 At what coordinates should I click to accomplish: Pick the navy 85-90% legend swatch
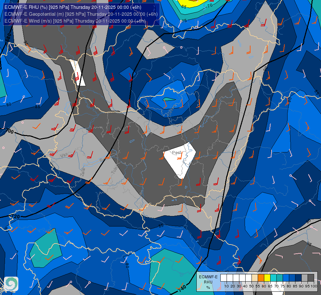[298, 278]
